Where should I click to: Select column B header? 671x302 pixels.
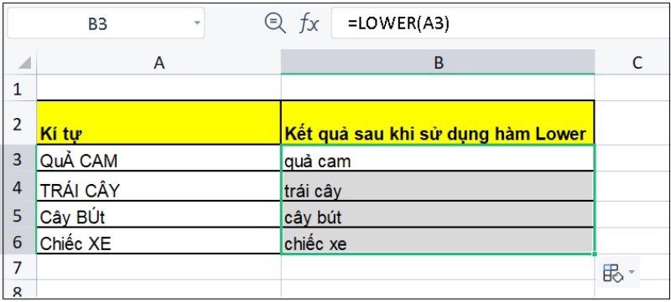[x=438, y=62]
